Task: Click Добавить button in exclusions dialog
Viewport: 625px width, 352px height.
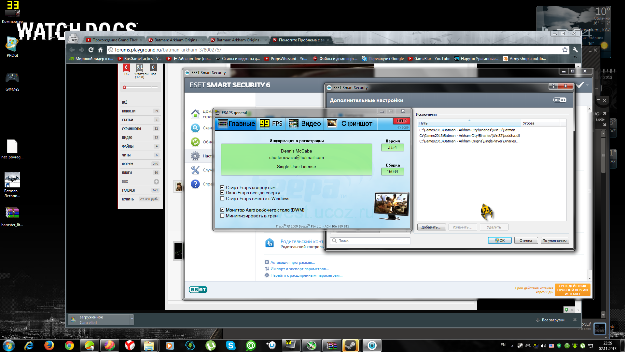Action: pos(431,227)
